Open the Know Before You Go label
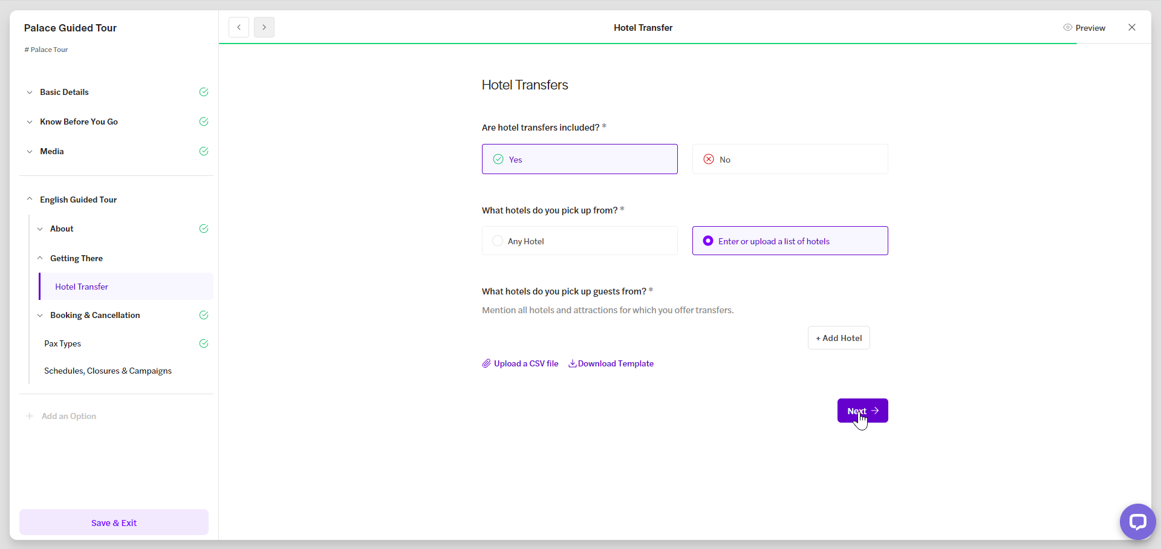Image resolution: width=1161 pixels, height=549 pixels. pyautogui.click(x=79, y=122)
